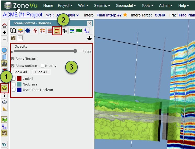Open the Well dropdown menu

click(x=83, y=5)
